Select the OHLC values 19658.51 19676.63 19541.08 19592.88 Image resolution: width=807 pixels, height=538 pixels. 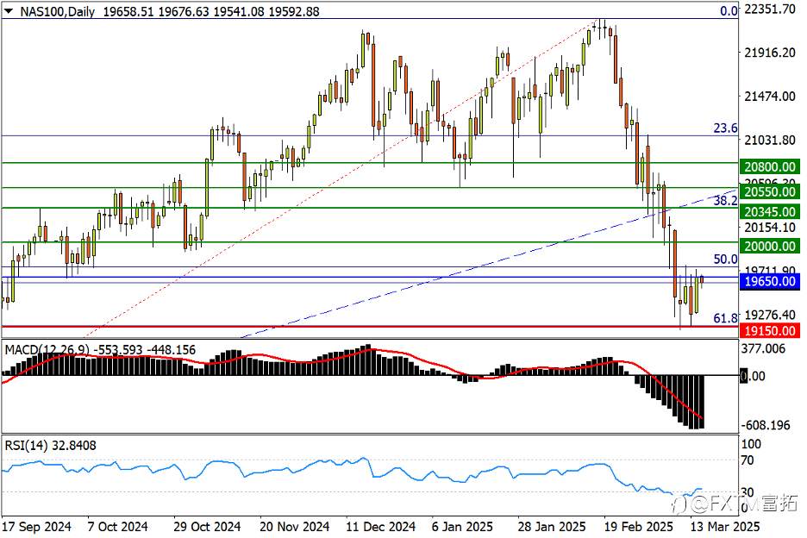point(211,11)
